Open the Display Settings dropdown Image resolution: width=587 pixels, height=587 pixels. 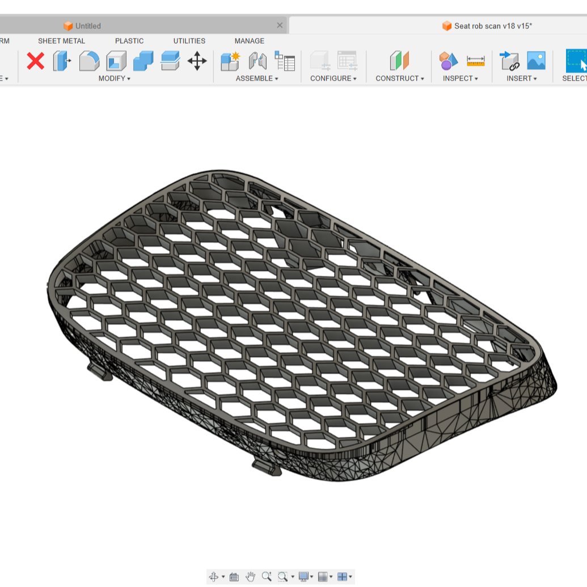click(x=306, y=576)
